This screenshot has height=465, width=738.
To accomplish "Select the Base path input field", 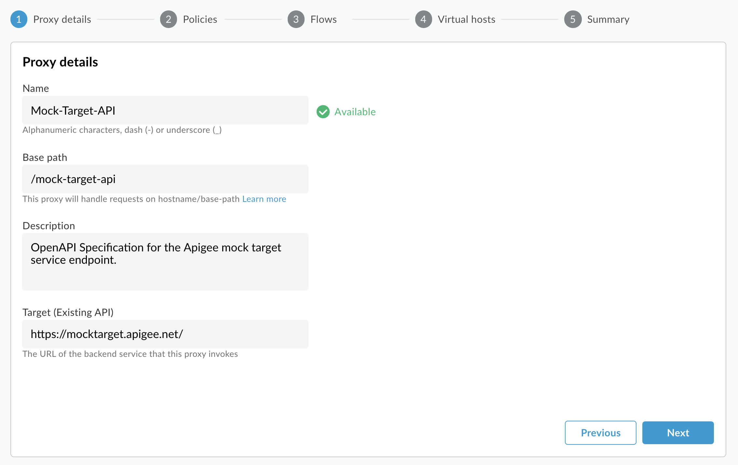I will [x=165, y=179].
